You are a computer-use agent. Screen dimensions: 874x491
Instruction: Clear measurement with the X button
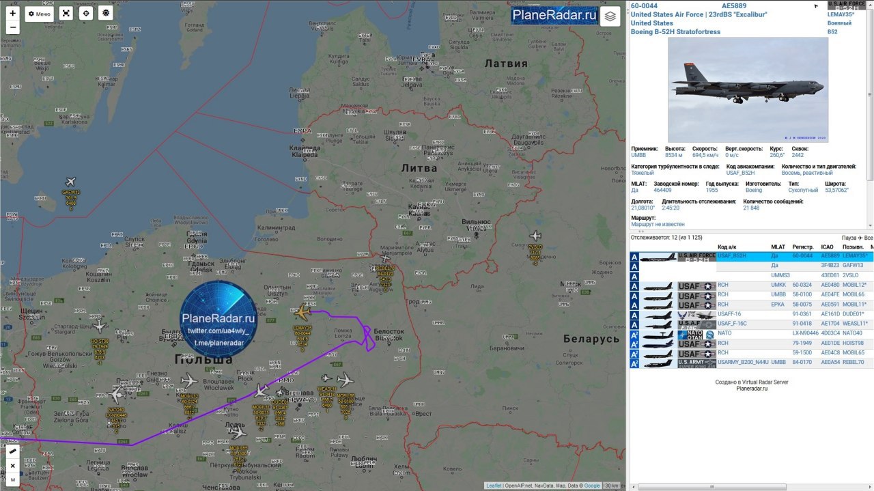(x=12, y=466)
